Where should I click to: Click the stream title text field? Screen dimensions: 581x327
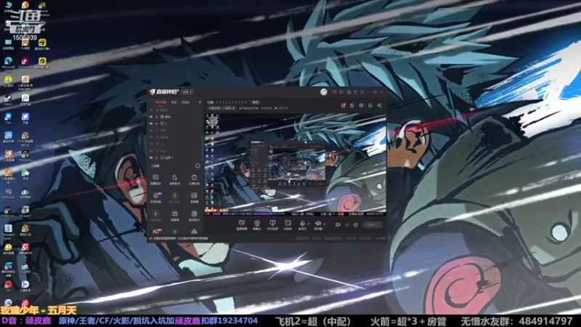pyautogui.click(x=228, y=102)
